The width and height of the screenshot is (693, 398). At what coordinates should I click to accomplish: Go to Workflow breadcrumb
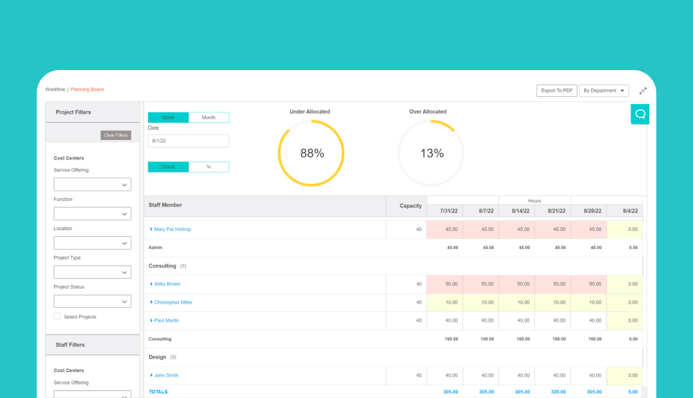pyautogui.click(x=55, y=89)
